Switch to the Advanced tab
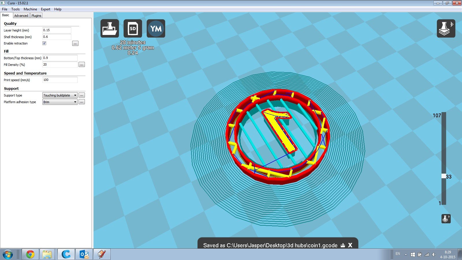The image size is (462, 260). (21, 16)
